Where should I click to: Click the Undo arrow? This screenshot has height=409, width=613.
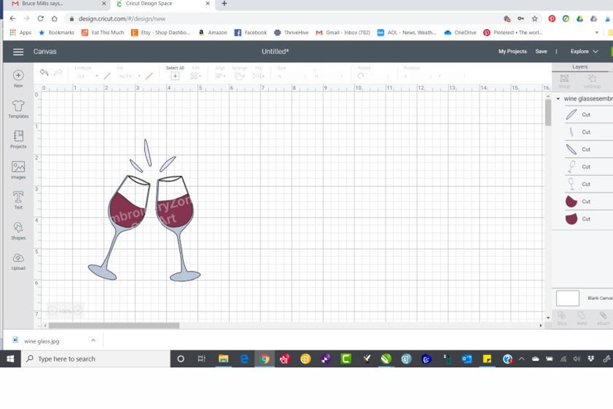(x=44, y=72)
